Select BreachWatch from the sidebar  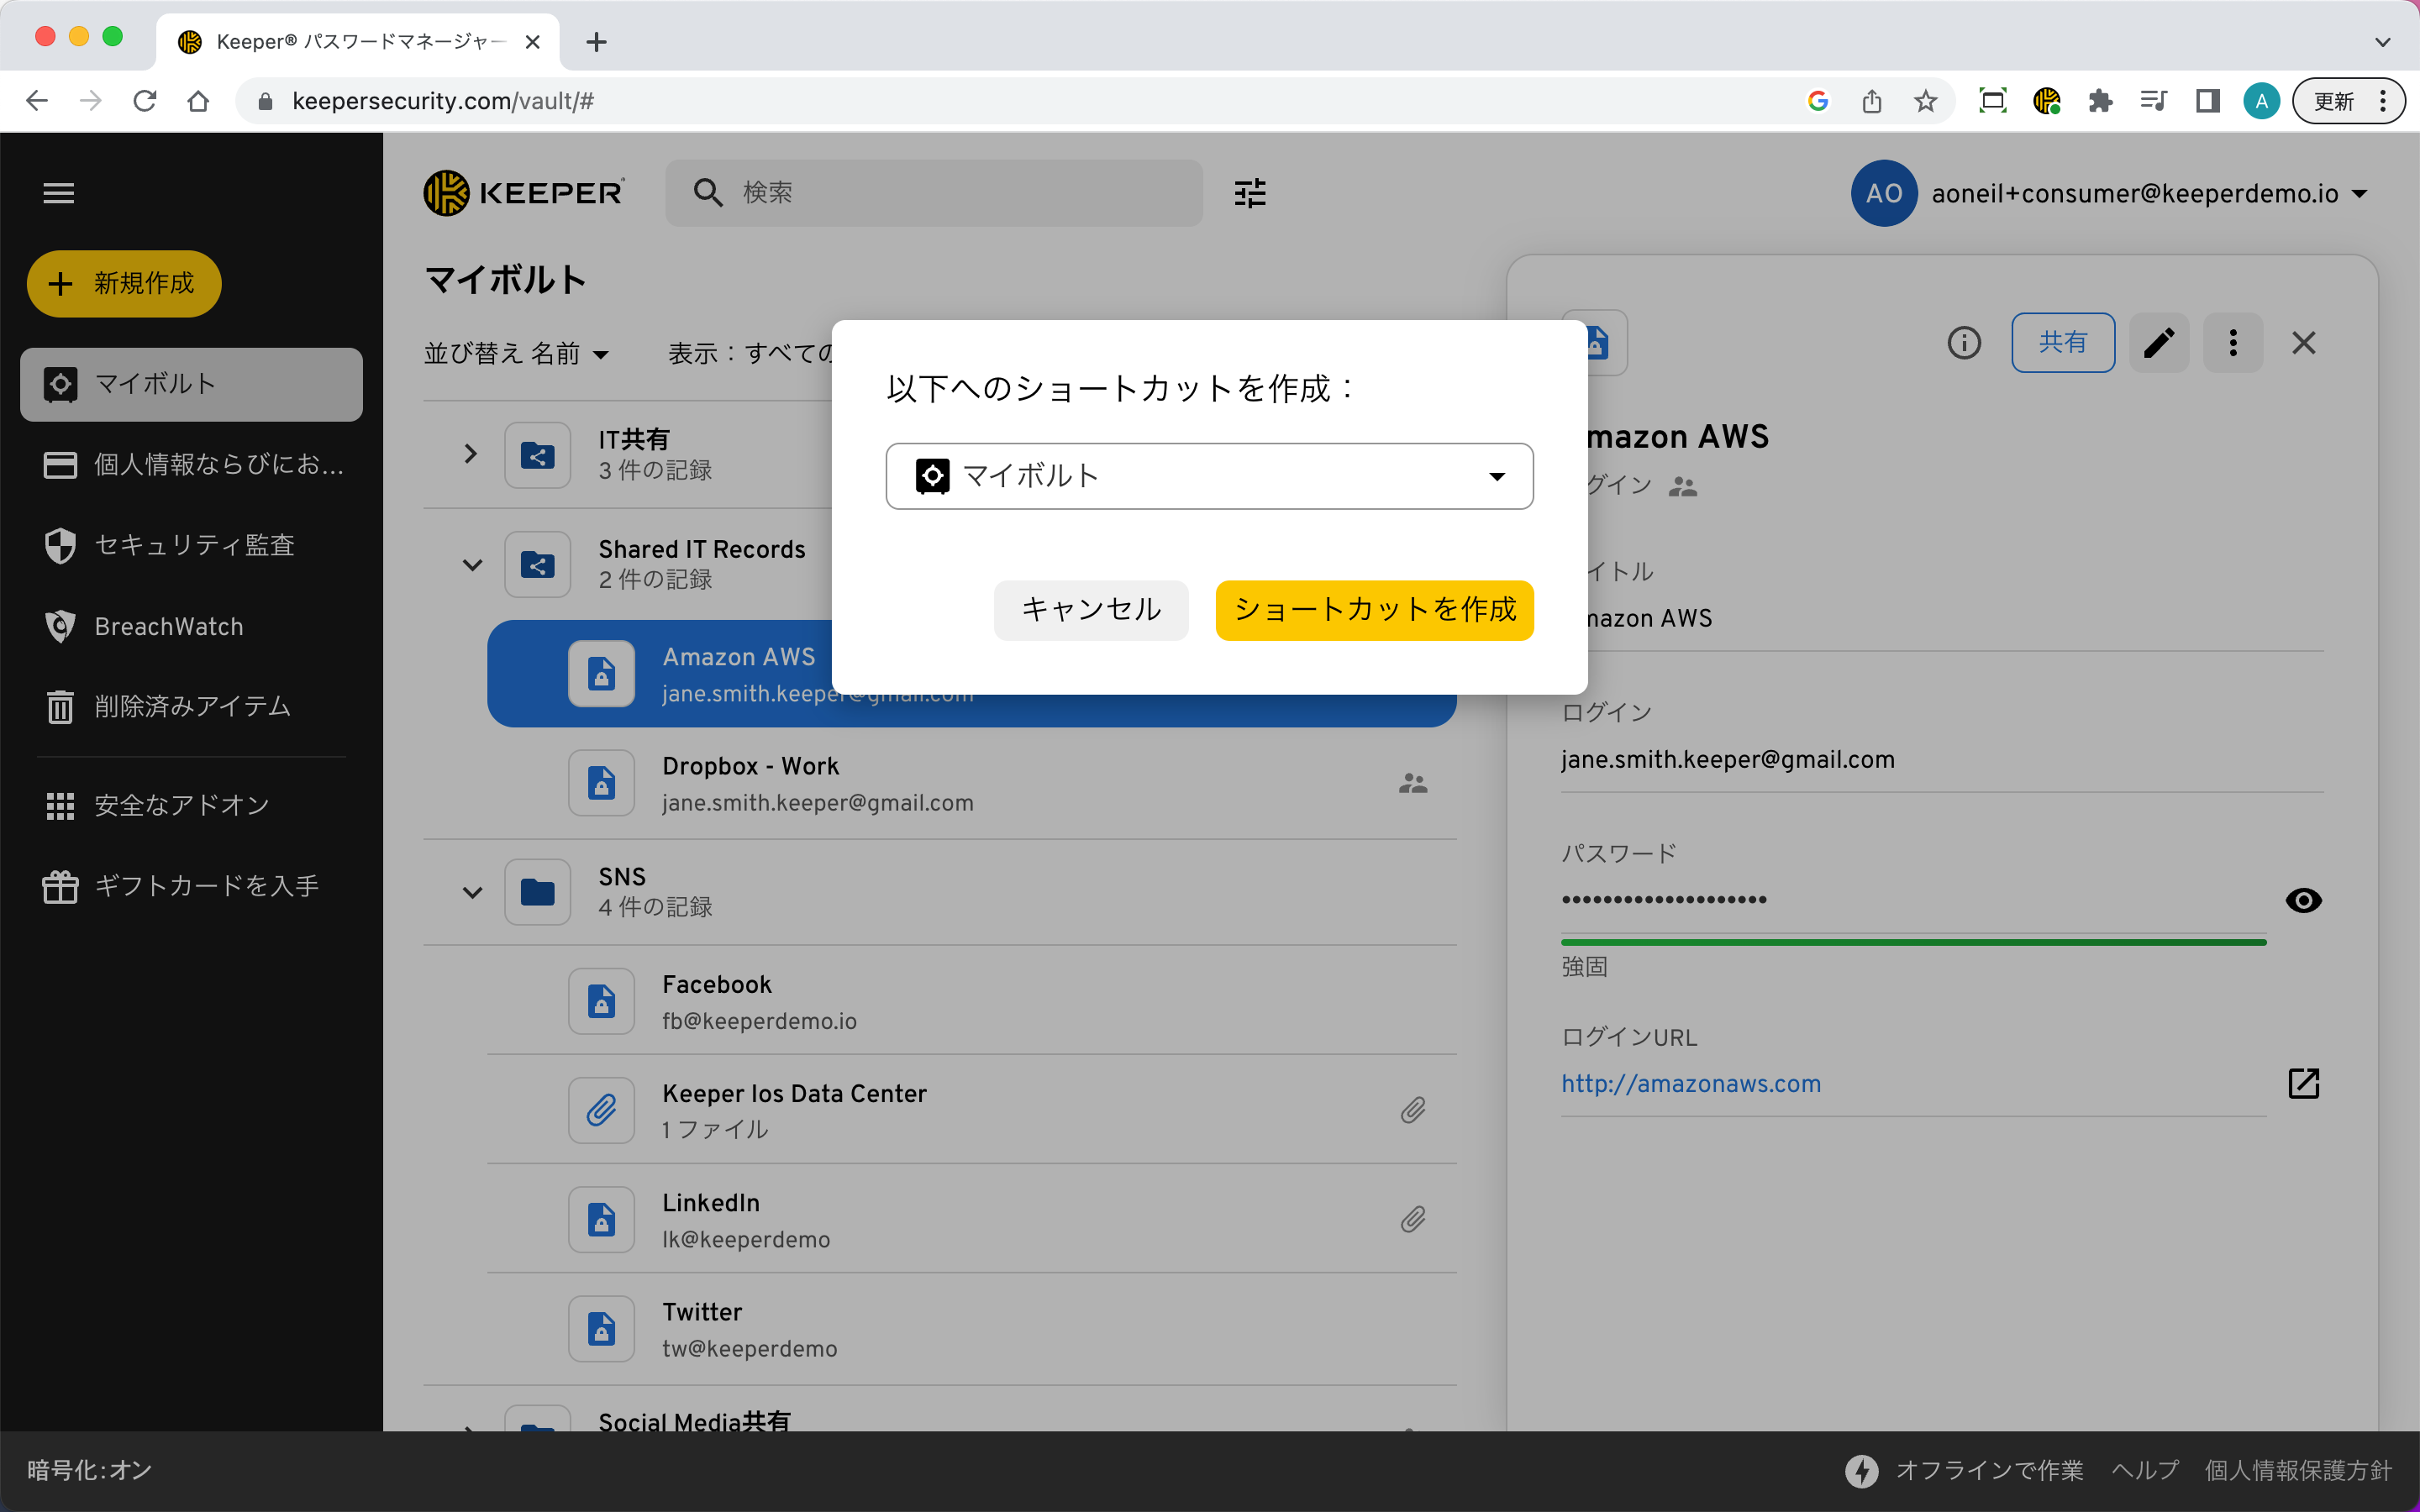point(168,626)
